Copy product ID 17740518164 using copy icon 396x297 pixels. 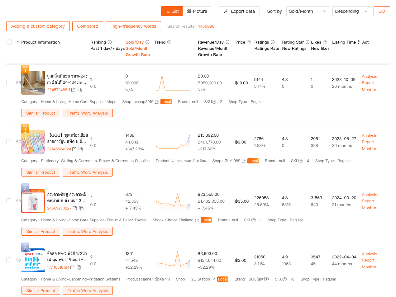tap(79, 267)
